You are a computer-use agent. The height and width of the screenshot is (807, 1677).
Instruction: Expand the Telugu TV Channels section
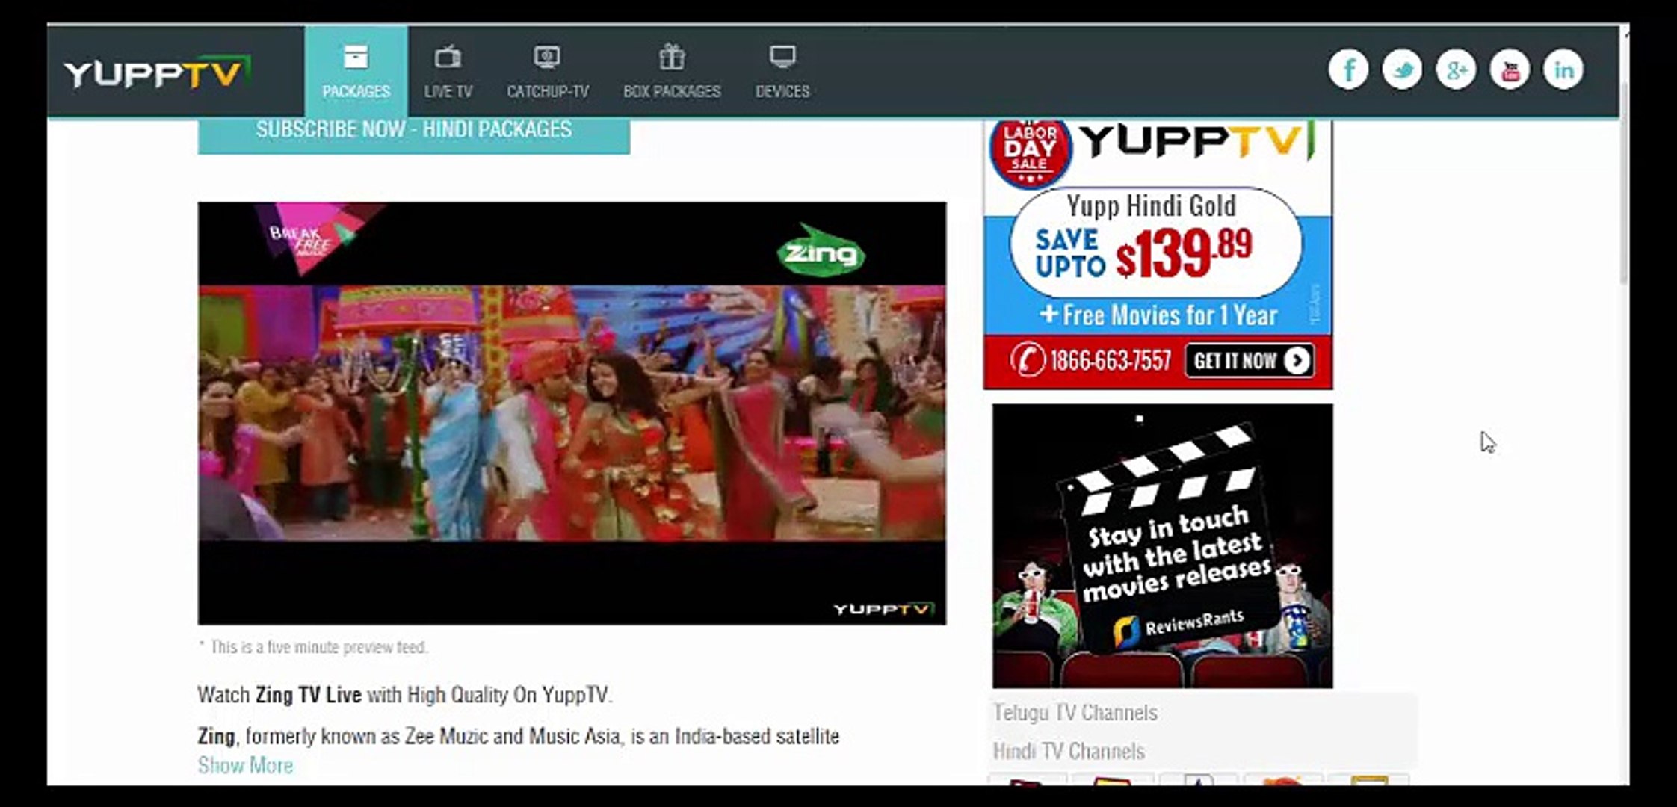[1075, 713]
